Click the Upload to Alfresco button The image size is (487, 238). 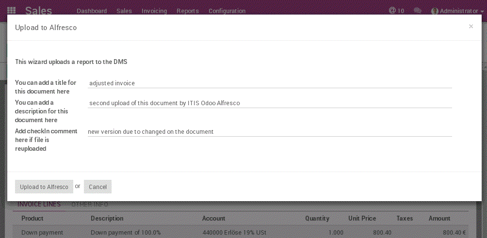tap(44, 187)
